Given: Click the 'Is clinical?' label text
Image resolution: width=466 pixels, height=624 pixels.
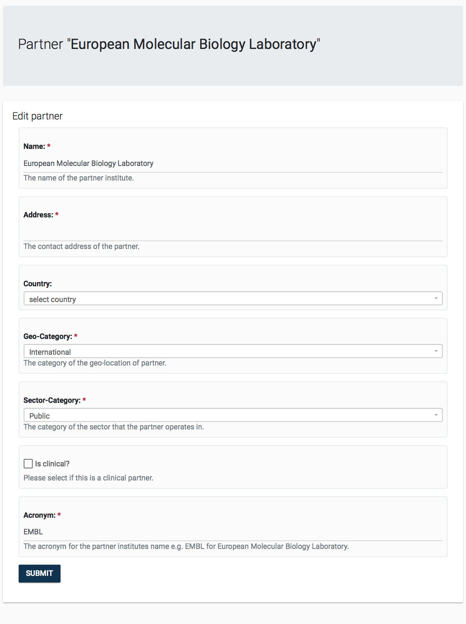Looking at the screenshot, I should point(52,464).
